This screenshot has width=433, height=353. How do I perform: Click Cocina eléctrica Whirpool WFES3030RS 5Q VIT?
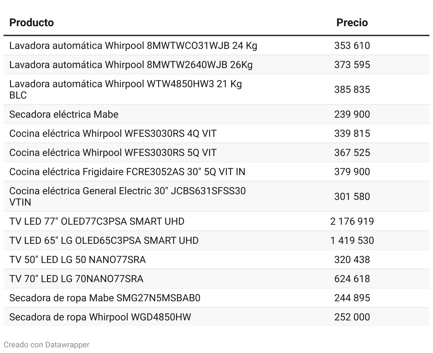pos(113,153)
